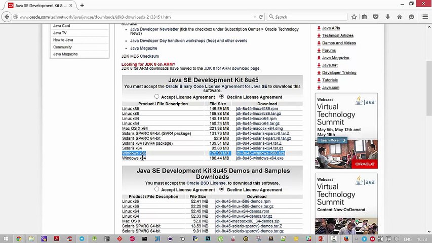Open the Forums link
This screenshot has height=243, width=432.
coord(329,51)
